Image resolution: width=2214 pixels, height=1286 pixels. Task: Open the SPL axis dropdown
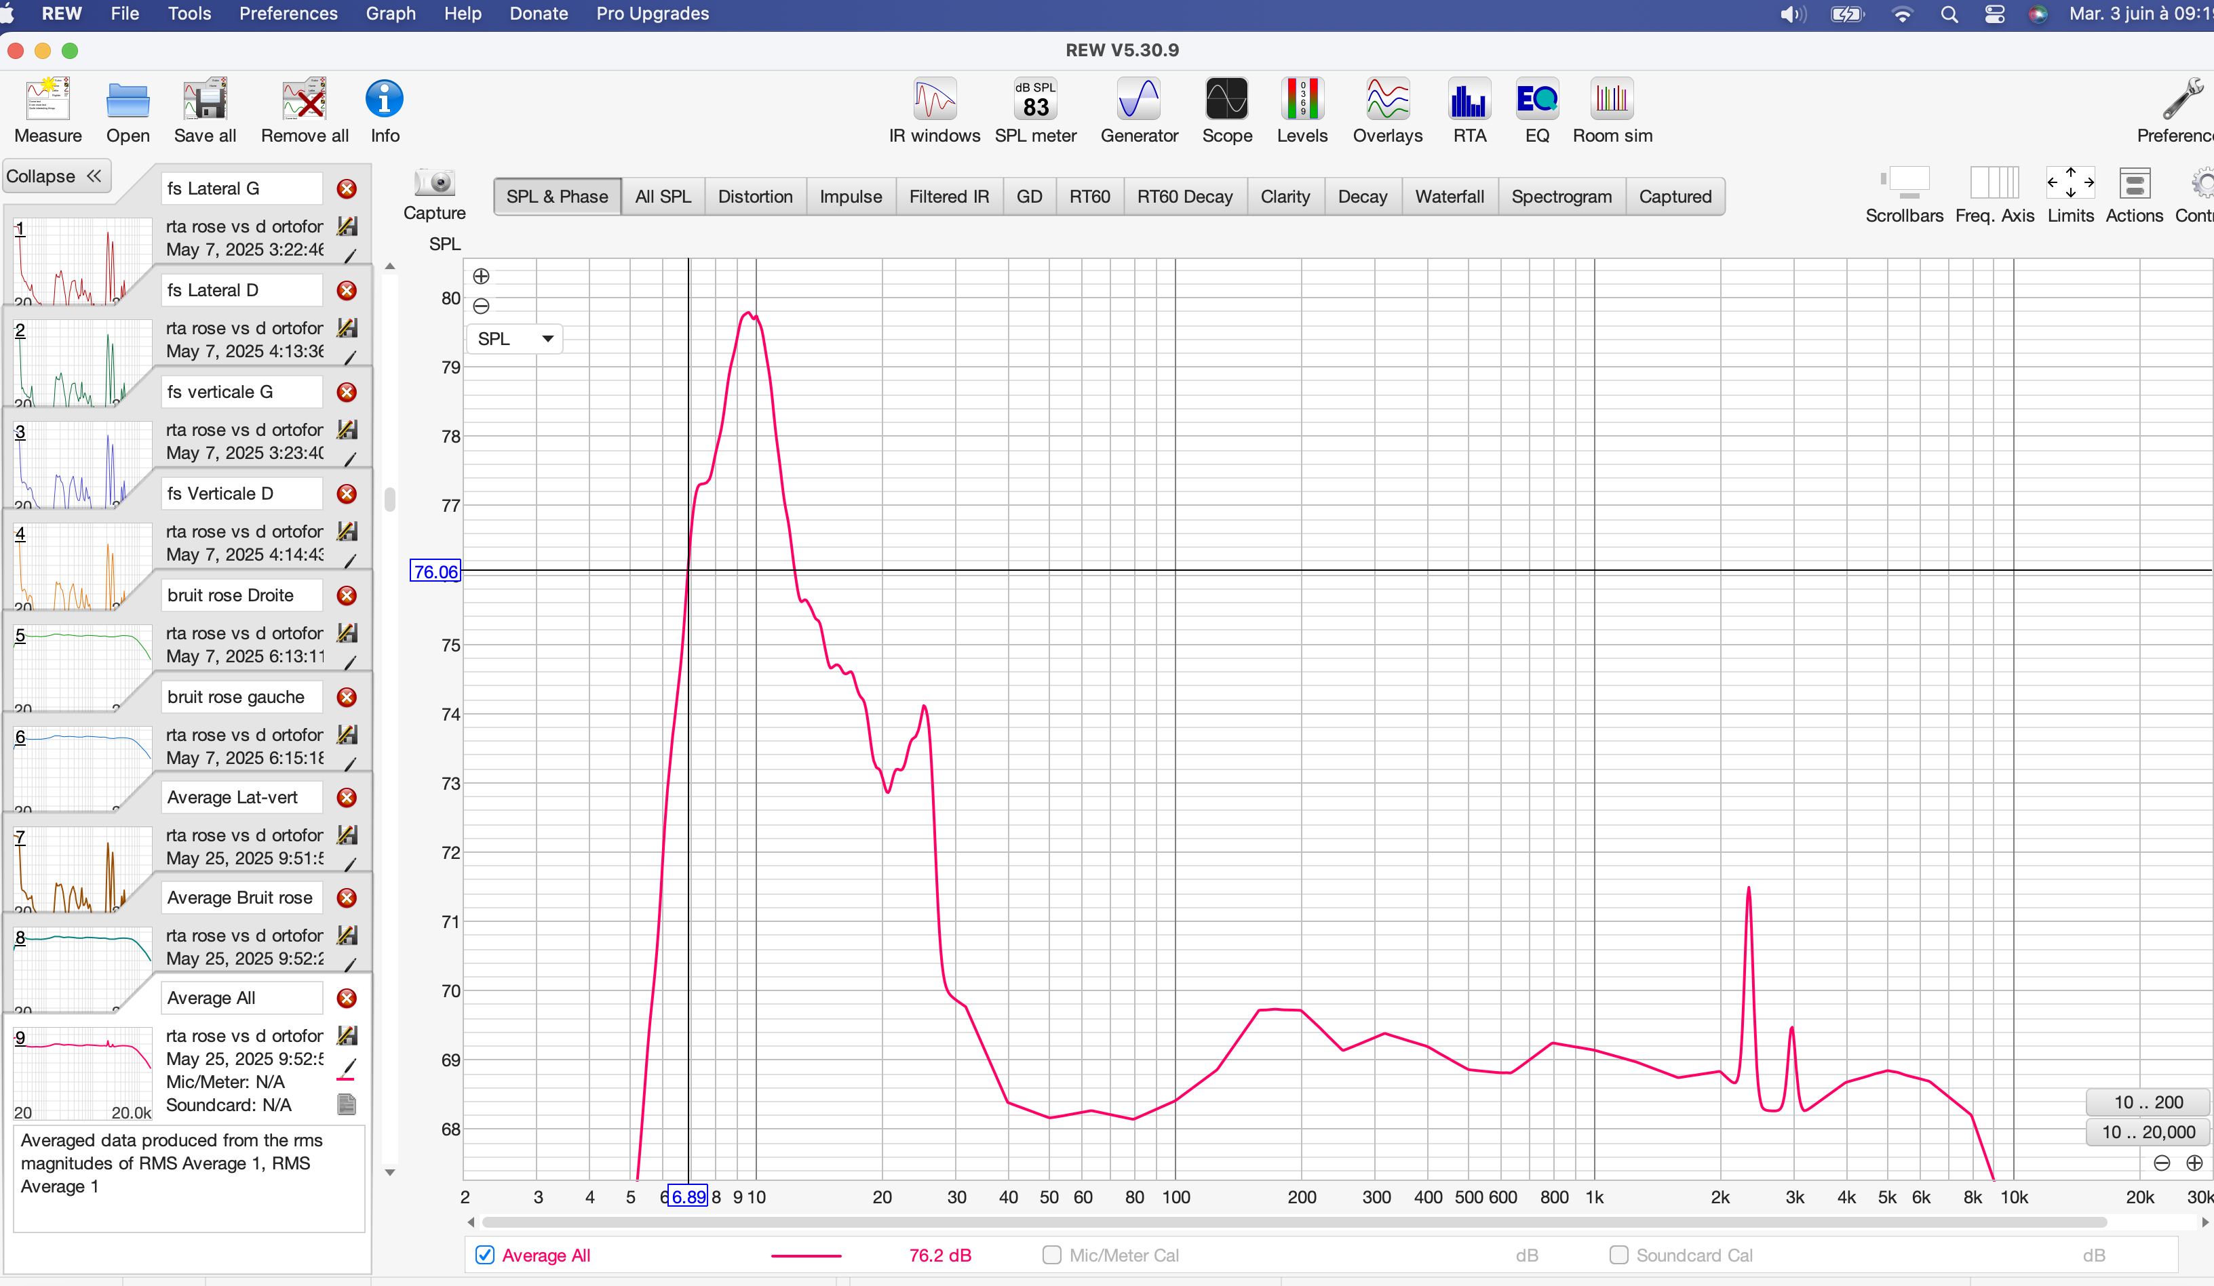pyautogui.click(x=515, y=339)
